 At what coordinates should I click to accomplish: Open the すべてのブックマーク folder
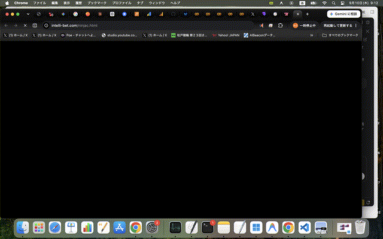tap(341, 35)
